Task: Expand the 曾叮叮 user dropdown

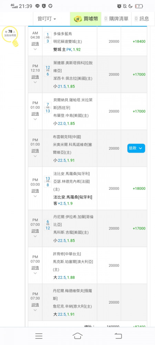Action: tap(47, 19)
